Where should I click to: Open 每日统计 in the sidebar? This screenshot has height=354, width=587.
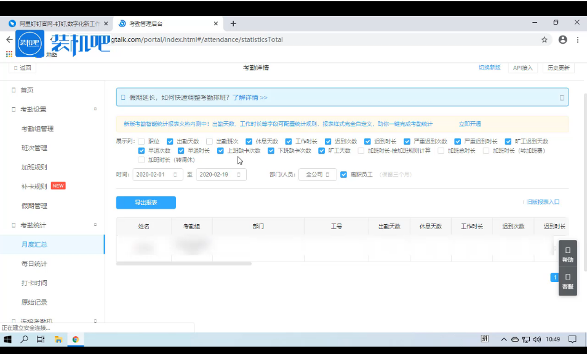coord(34,263)
